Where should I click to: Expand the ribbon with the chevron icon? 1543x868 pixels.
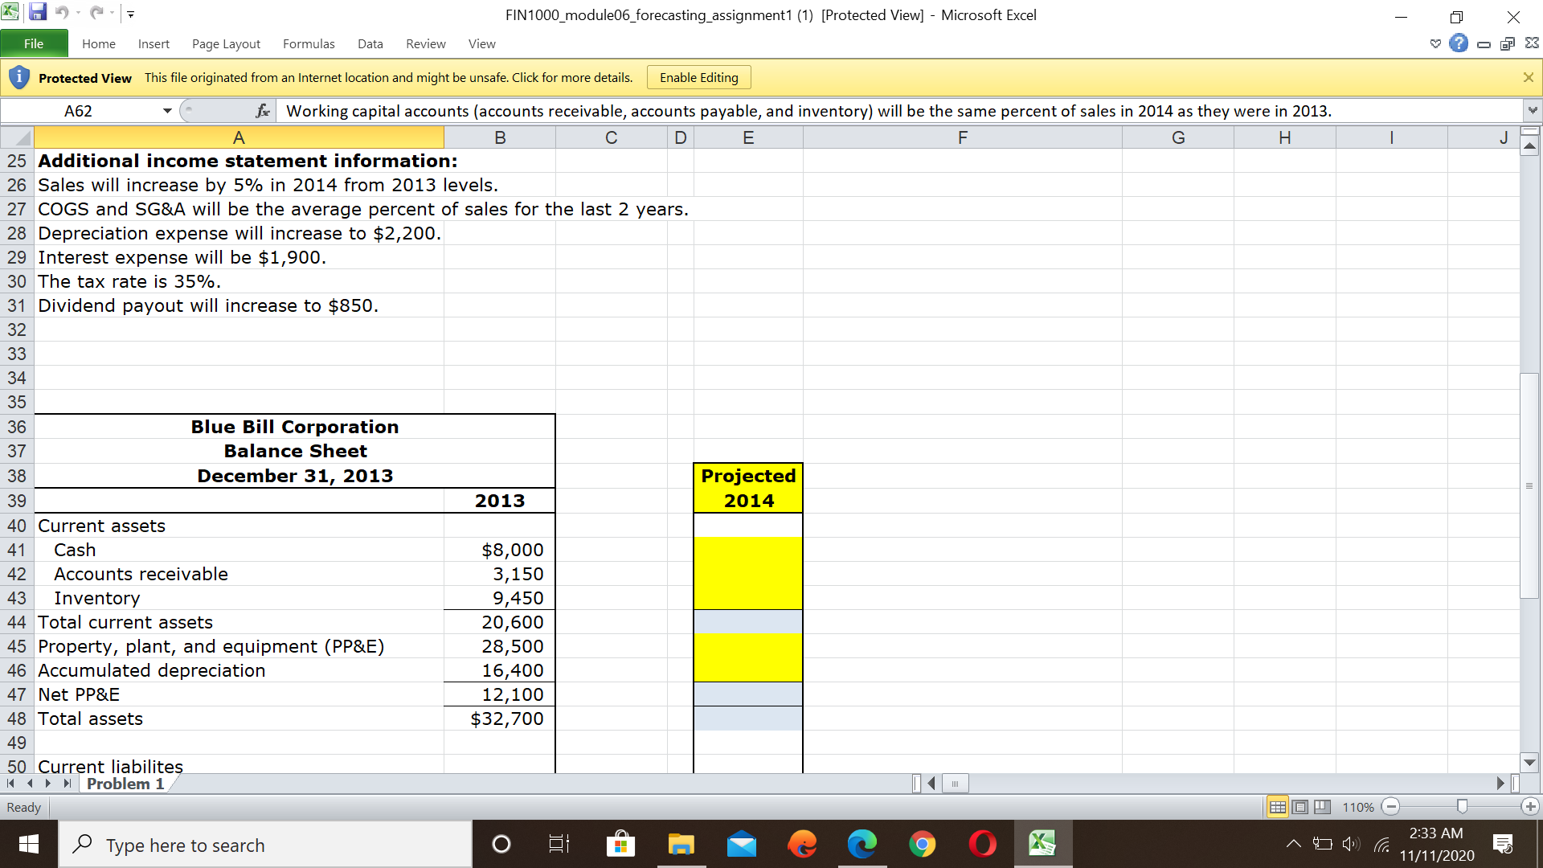pyautogui.click(x=1435, y=43)
